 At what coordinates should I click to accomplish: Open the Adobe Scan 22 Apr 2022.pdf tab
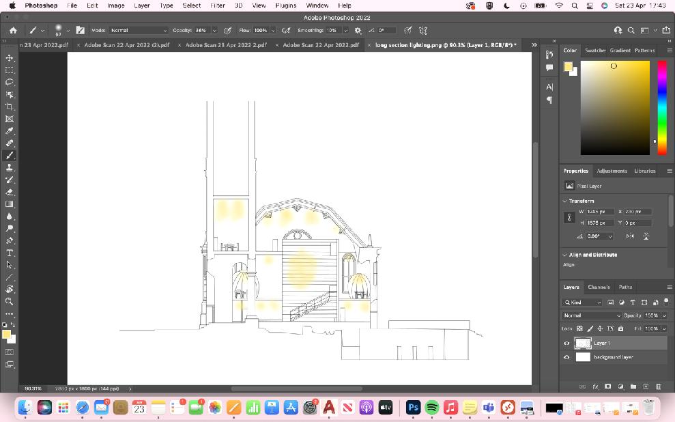[320, 45]
